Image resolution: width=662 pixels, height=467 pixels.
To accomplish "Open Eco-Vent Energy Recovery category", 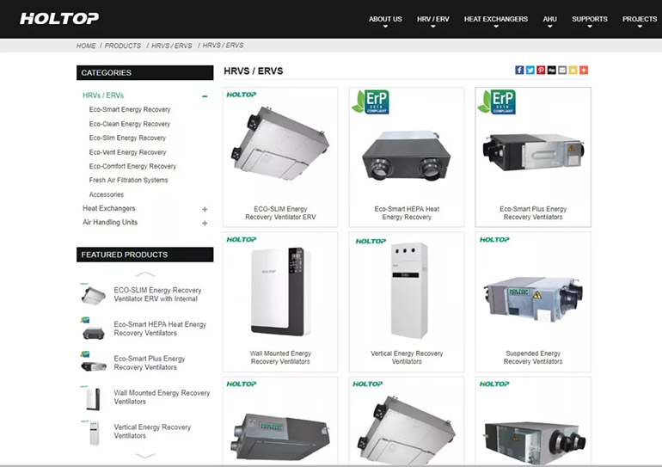I will point(127,152).
